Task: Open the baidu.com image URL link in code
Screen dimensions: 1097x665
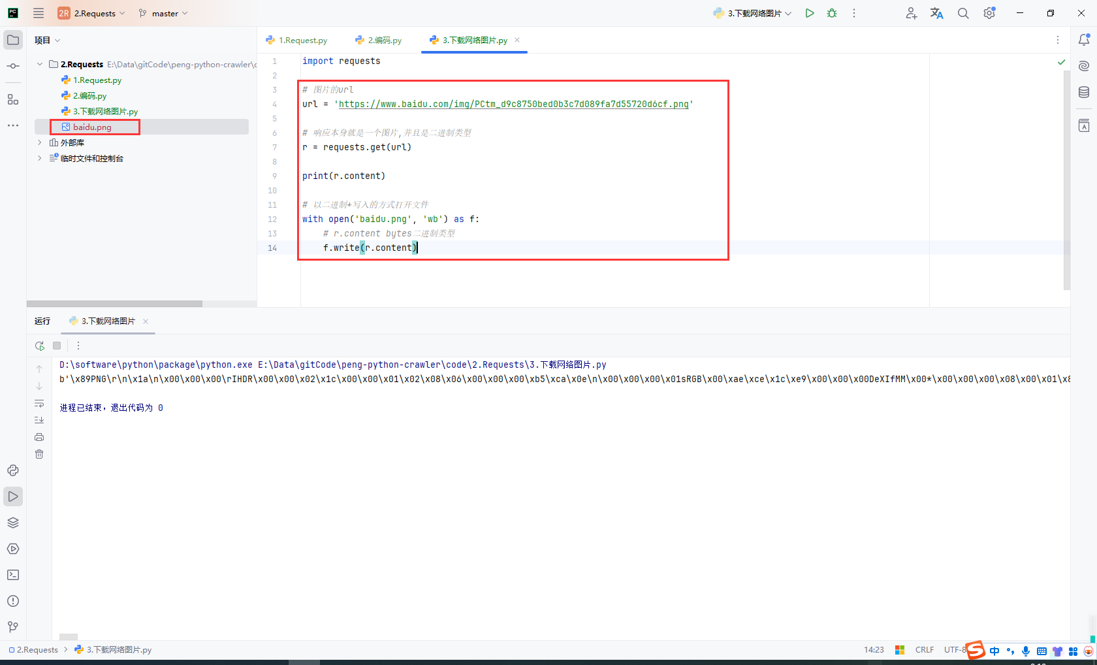Action: coord(514,104)
